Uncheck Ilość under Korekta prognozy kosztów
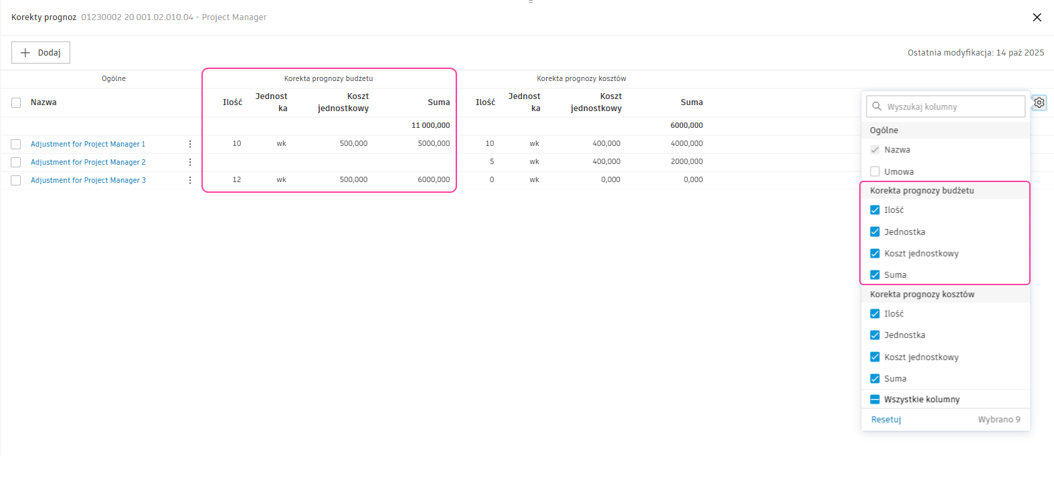 pyautogui.click(x=875, y=314)
